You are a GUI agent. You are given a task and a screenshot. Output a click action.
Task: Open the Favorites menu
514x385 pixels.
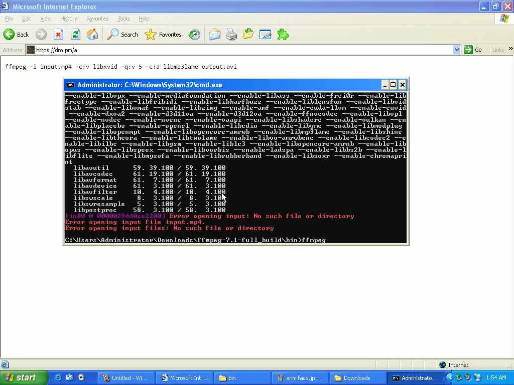97,19
